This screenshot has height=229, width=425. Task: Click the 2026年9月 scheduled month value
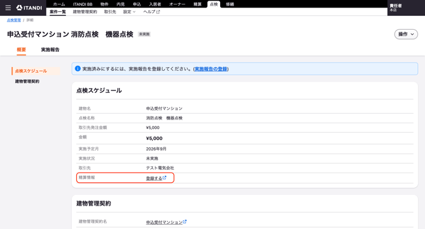pos(156,149)
